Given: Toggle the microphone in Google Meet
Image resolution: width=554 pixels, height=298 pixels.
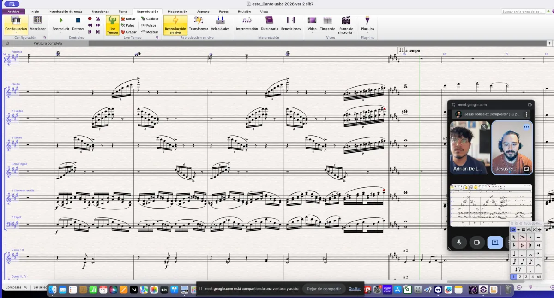Looking at the screenshot, I should pyautogui.click(x=459, y=242).
